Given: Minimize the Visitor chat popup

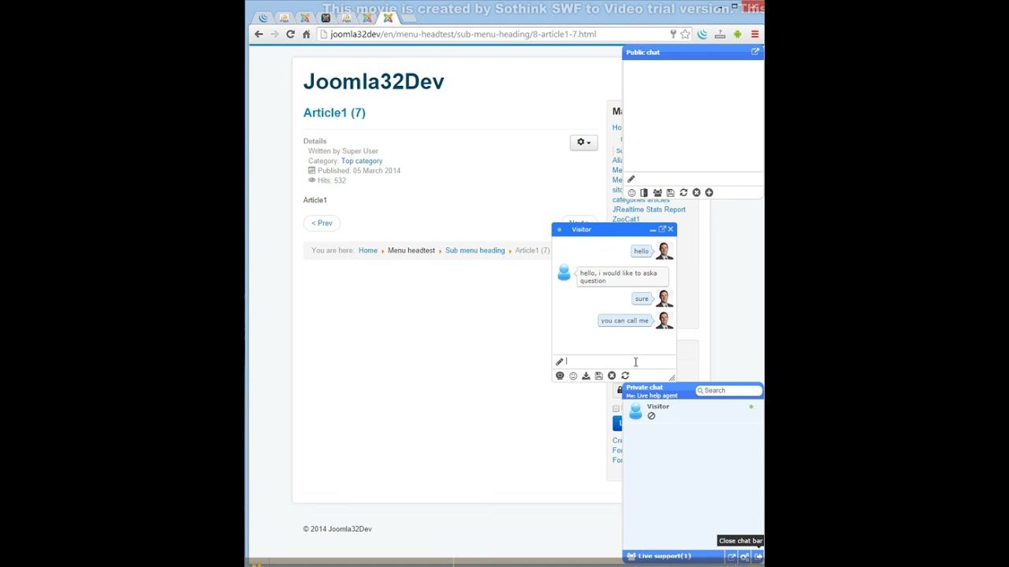Looking at the screenshot, I should click(x=653, y=229).
